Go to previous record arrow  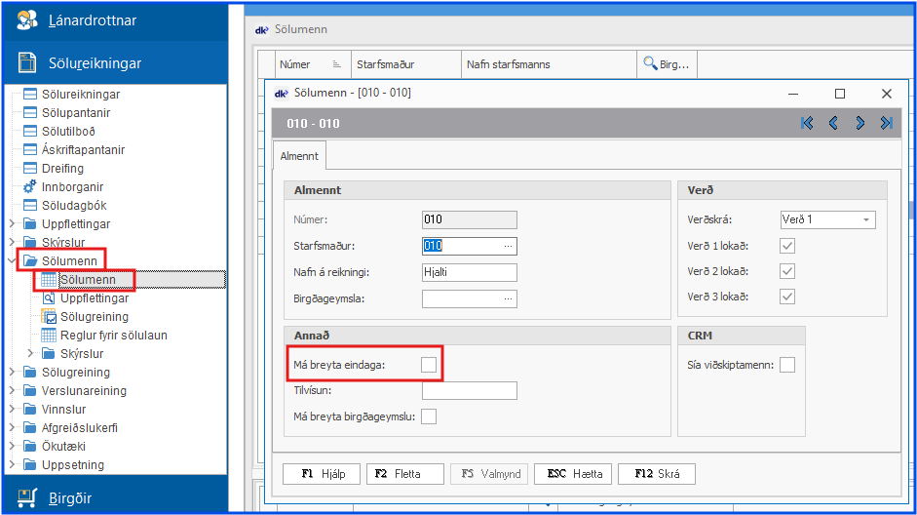coord(833,123)
